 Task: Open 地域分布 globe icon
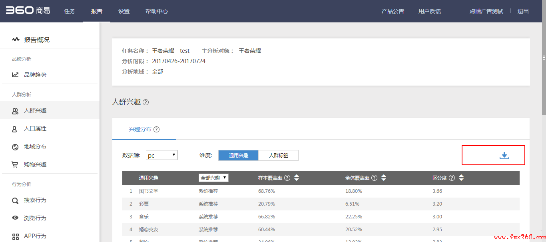pyautogui.click(x=15, y=147)
